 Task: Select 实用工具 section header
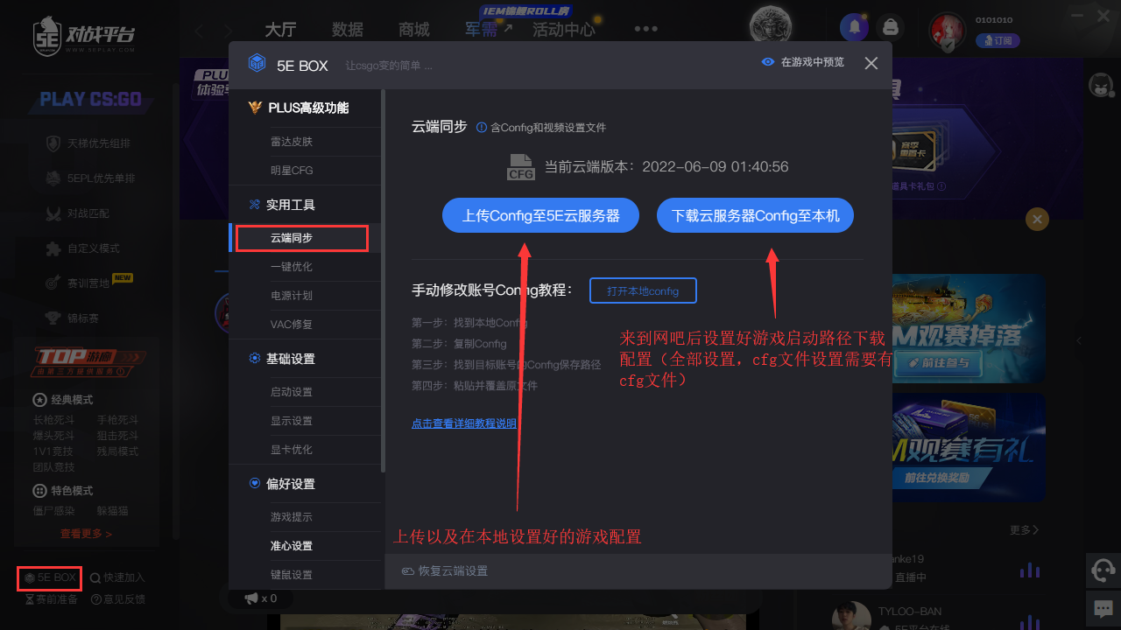coord(282,205)
